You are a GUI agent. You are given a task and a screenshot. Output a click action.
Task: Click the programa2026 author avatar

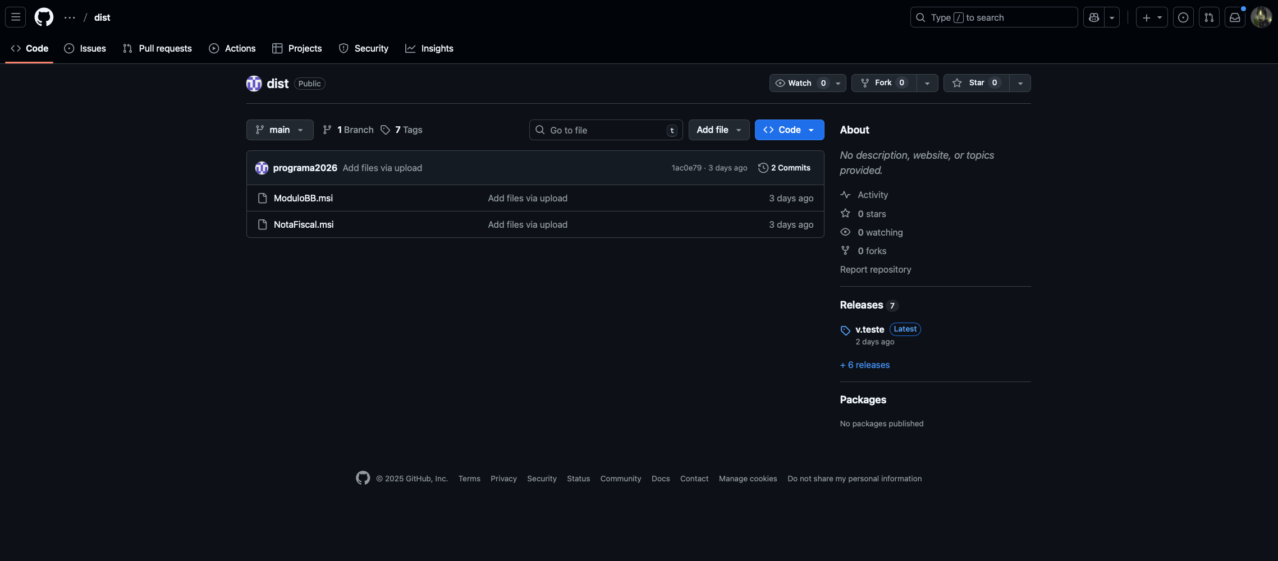(262, 168)
